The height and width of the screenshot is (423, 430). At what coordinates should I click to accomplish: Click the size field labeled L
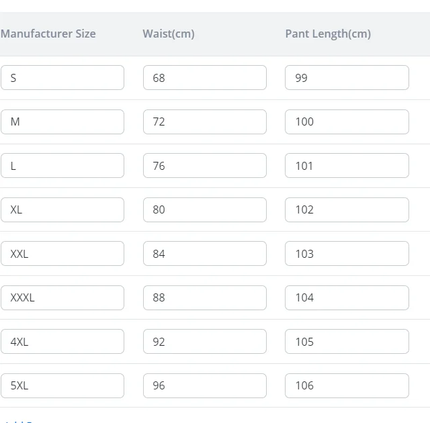point(62,166)
